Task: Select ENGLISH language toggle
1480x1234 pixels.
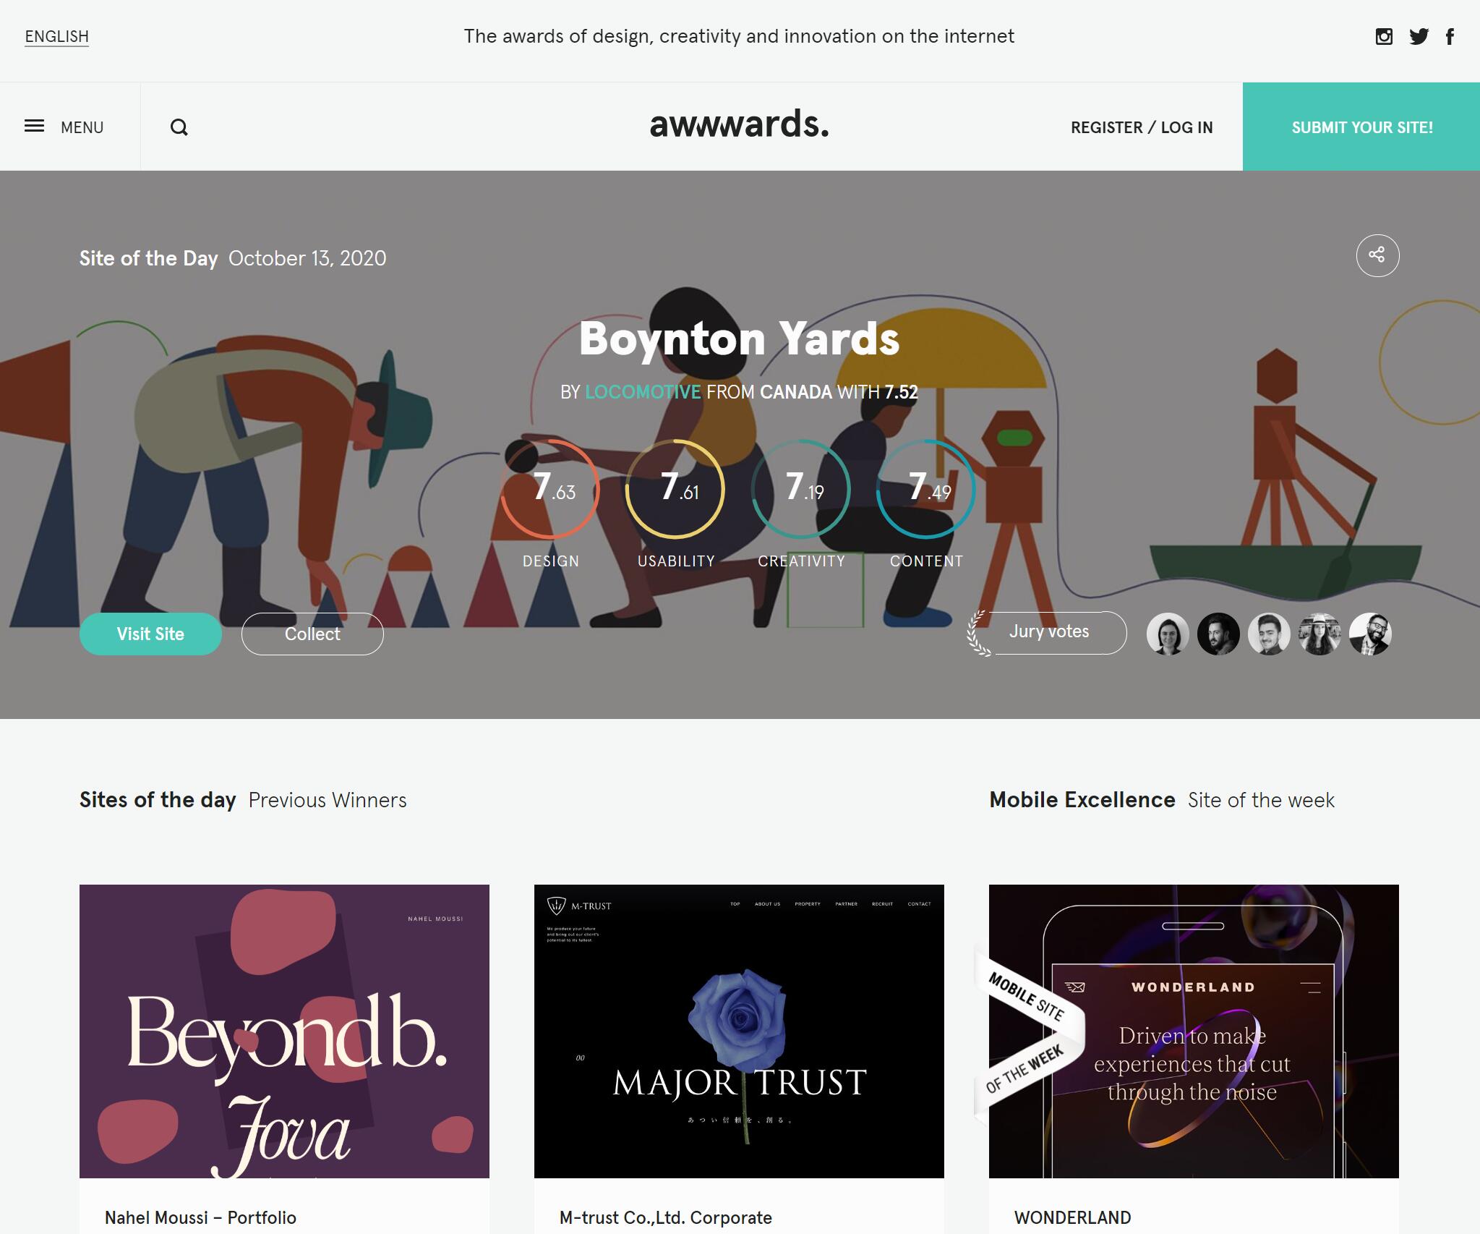Action: (x=56, y=37)
